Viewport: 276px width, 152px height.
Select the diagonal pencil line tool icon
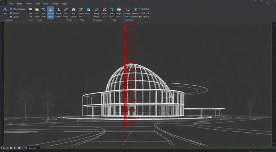pyautogui.click(x=66, y=9)
